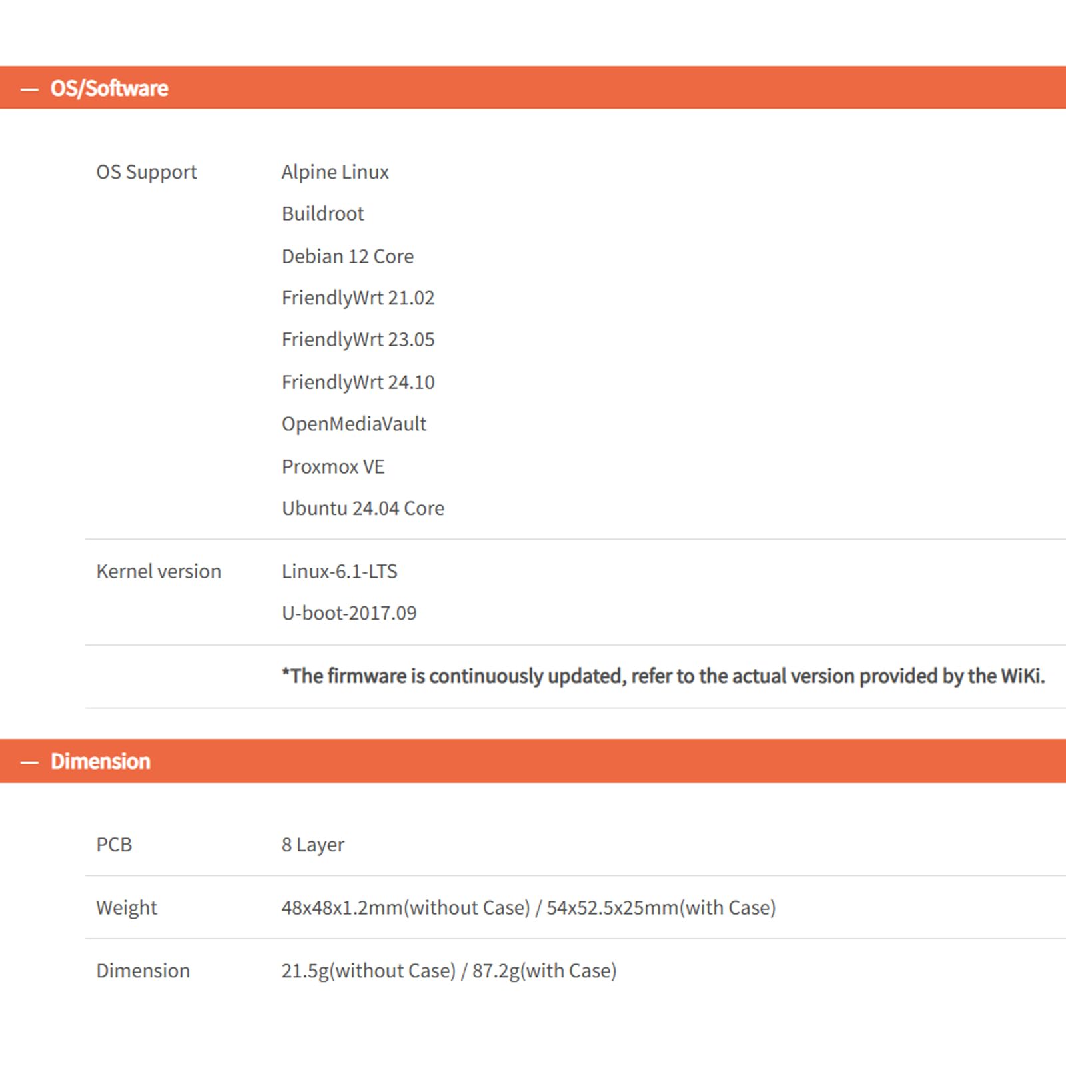Click the 'Proxmox VE' entry
The image size is (1066, 1066).
coord(333,466)
